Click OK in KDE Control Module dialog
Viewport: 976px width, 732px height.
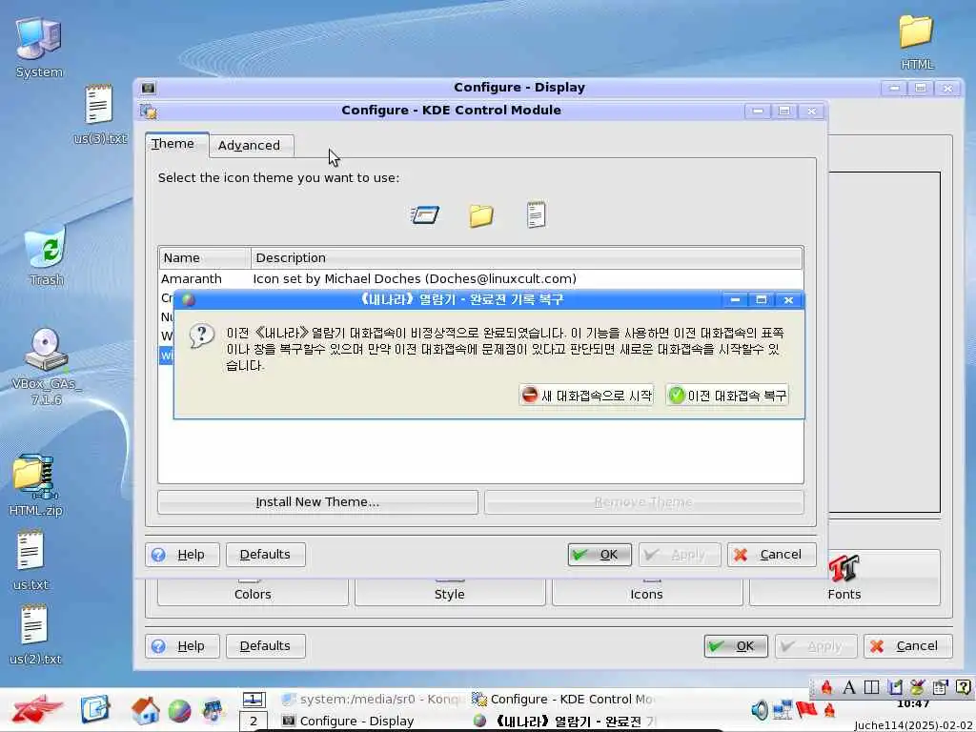point(600,554)
